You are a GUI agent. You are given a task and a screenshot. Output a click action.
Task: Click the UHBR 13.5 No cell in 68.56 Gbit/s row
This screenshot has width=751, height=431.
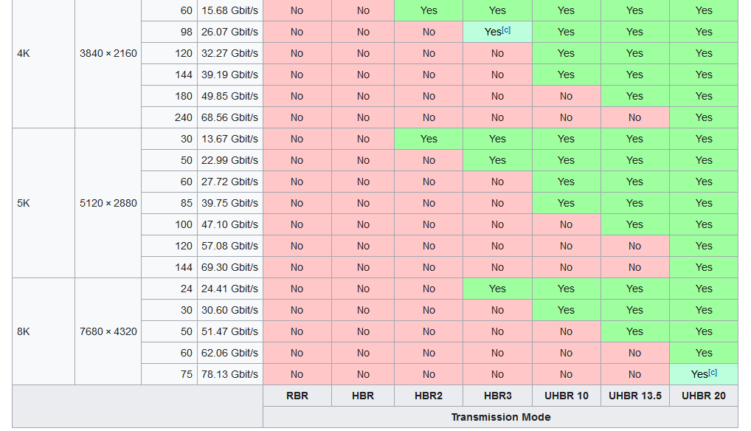click(x=635, y=118)
